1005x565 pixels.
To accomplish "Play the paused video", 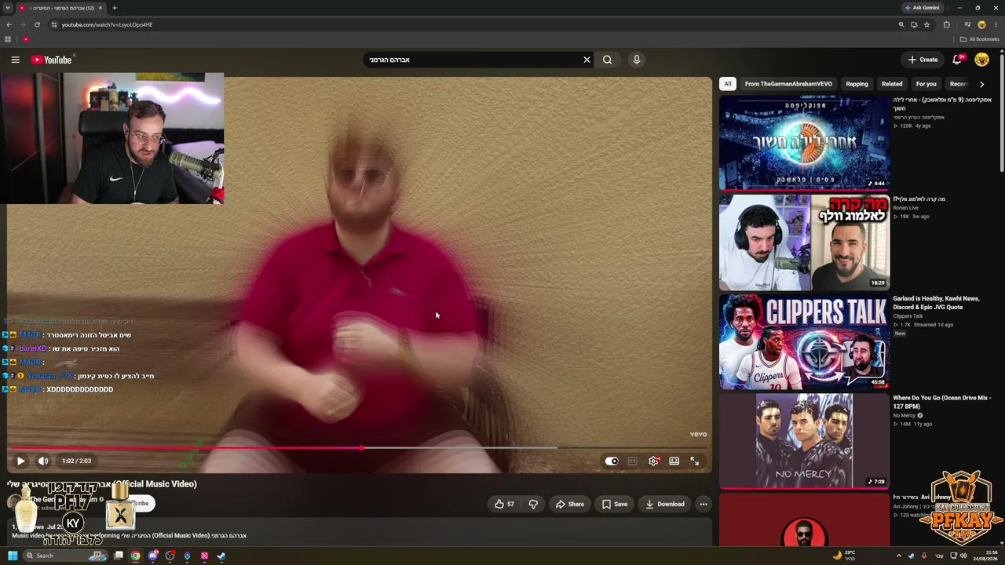I will coord(20,461).
